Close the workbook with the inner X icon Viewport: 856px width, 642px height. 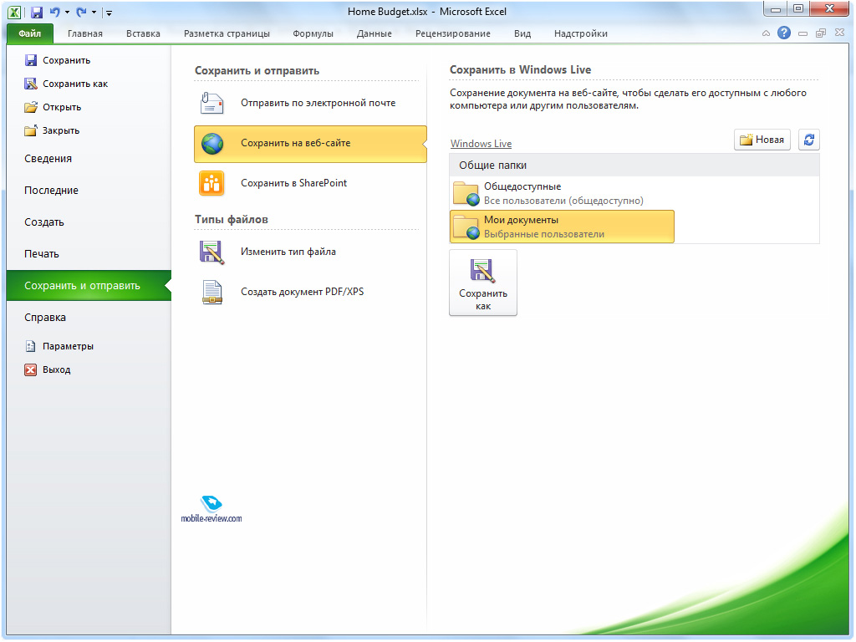click(839, 33)
